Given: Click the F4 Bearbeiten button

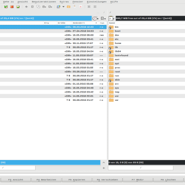Looking at the screenshot, I should (46, 180).
